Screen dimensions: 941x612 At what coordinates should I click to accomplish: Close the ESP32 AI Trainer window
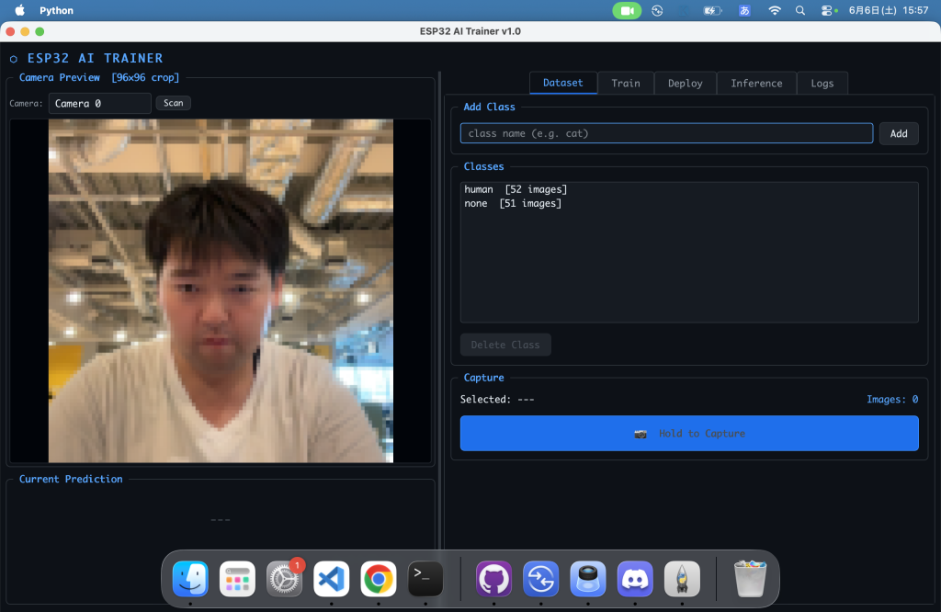pos(10,31)
